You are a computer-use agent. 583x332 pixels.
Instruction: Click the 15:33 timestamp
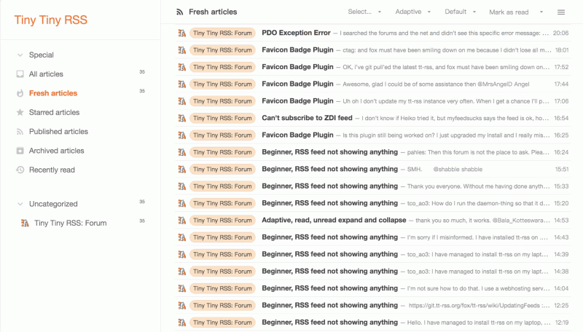[561, 186]
